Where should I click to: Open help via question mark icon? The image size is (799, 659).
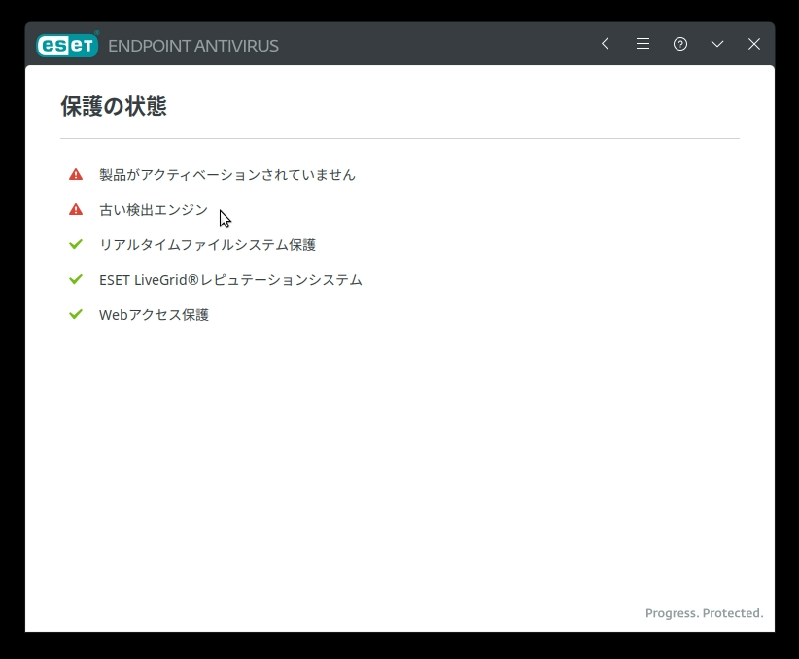click(x=679, y=44)
